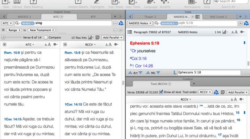Screen dimensions: 250x139
Task: Switch to BTF tab
Action: click(x=93, y=17)
